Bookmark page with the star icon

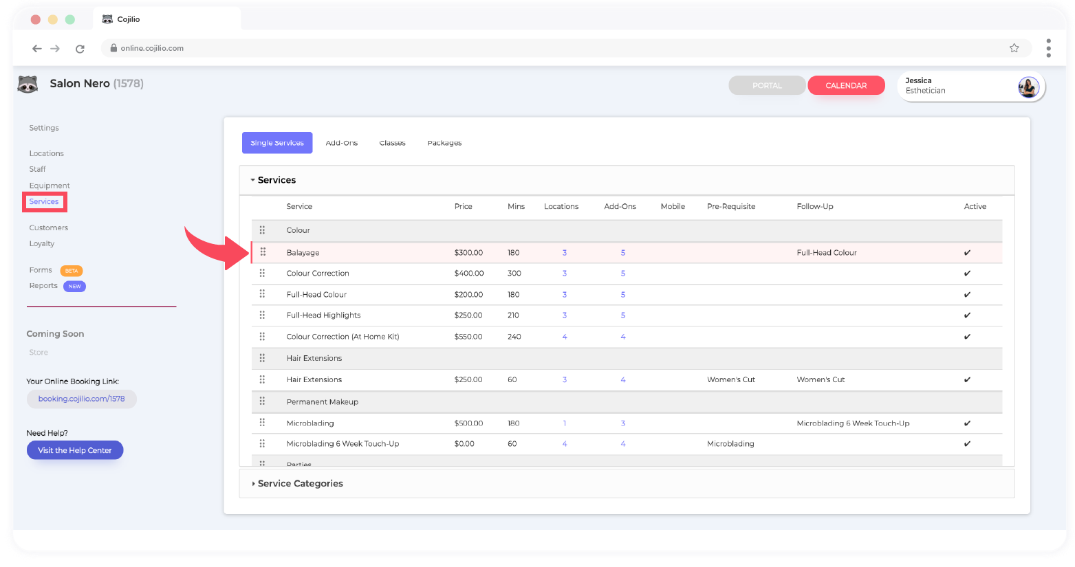[x=1014, y=48]
